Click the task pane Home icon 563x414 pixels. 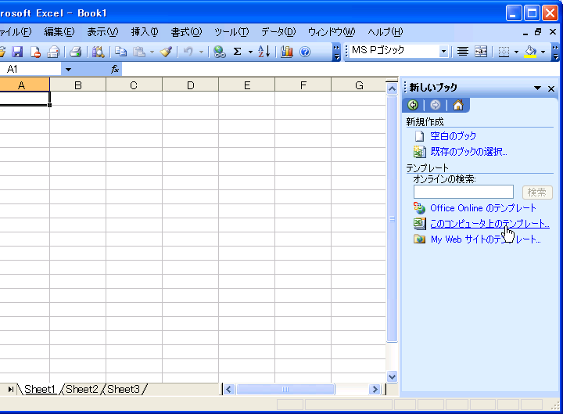point(457,105)
